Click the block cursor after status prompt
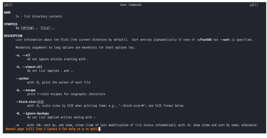 point(99,129)
